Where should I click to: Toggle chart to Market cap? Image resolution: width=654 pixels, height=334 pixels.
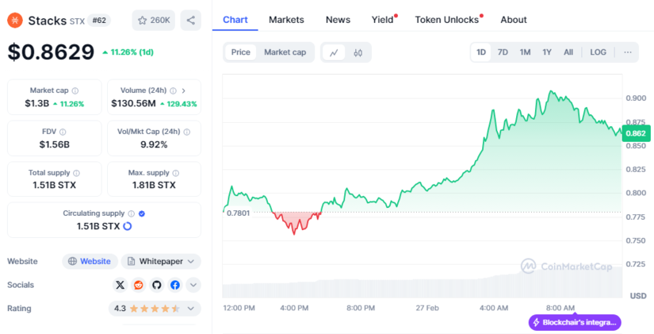pyautogui.click(x=285, y=52)
